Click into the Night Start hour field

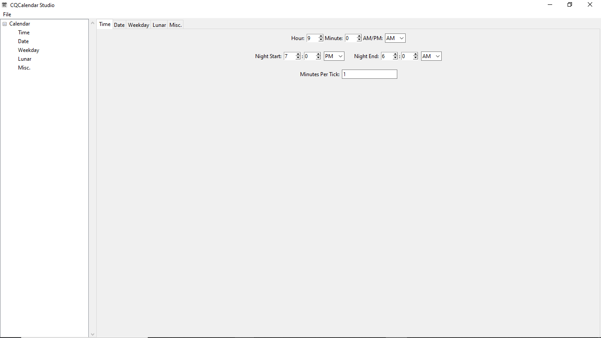(x=290, y=56)
